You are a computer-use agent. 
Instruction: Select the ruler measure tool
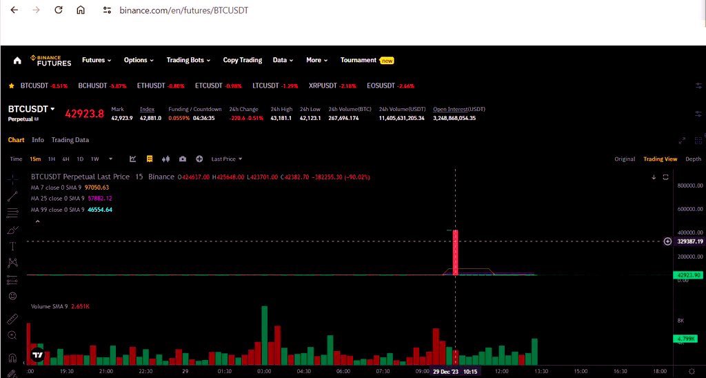(12, 319)
